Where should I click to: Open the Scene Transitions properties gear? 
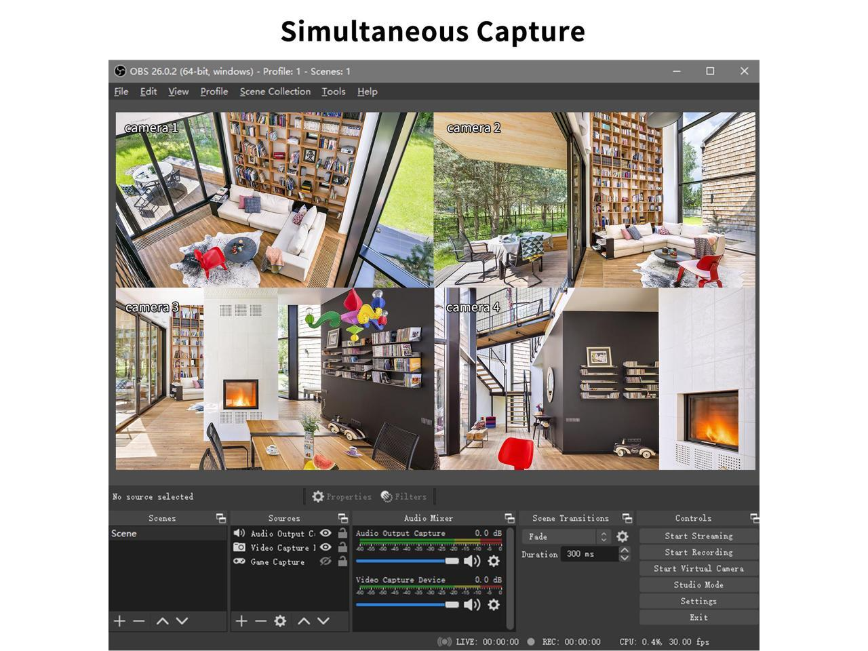click(x=622, y=536)
